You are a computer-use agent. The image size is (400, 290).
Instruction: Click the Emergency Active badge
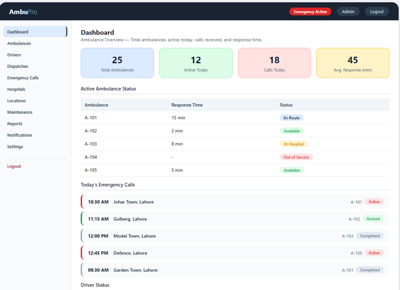click(310, 12)
